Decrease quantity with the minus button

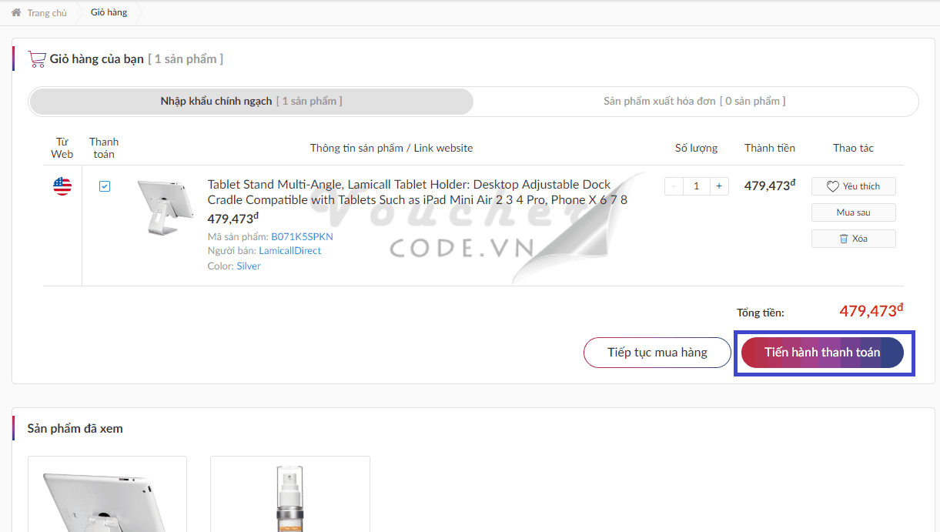click(674, 186)
